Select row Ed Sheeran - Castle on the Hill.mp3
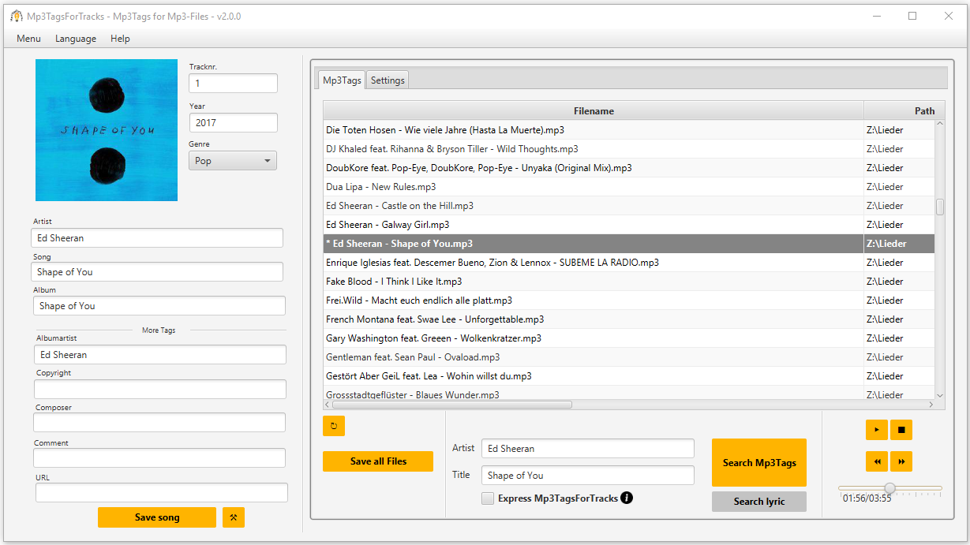This screenshot has width=970, height=545. point(629,206)
